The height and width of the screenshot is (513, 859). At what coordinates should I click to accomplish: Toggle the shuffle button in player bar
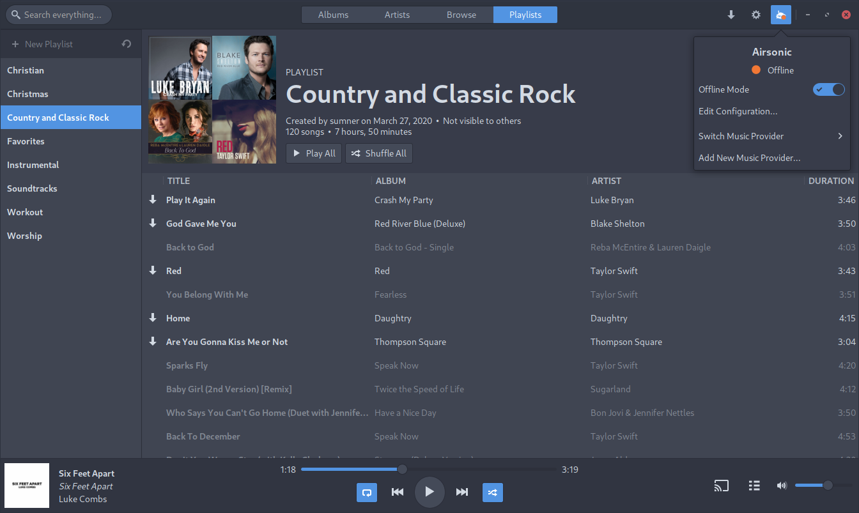tap(493, 492)
